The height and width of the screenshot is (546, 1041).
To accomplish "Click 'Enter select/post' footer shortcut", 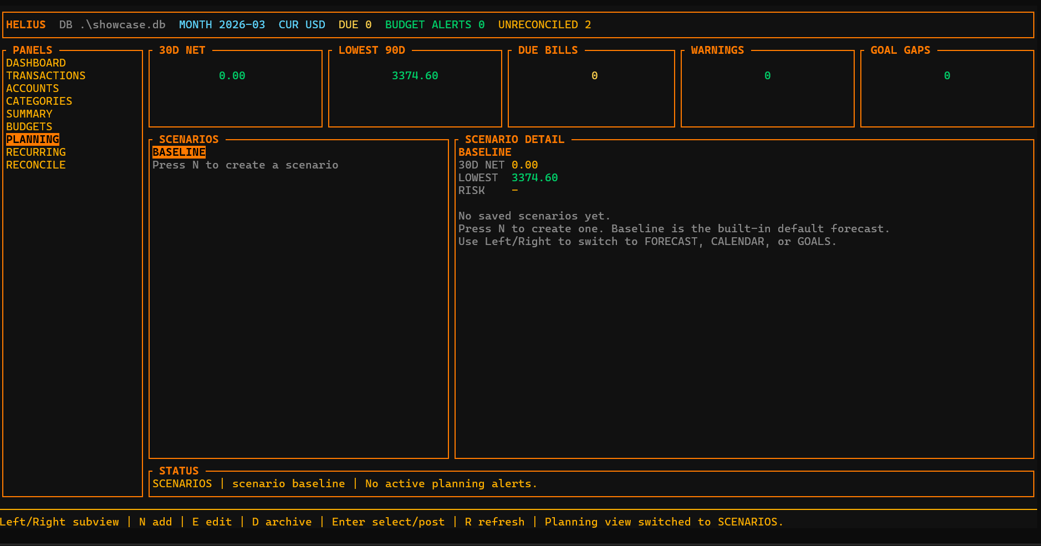I will tap(389, 522).
